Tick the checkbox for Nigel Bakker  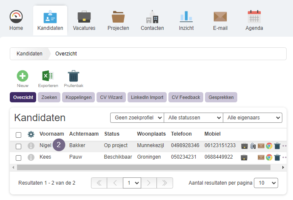pyautogui.click(x=19, y=146)
